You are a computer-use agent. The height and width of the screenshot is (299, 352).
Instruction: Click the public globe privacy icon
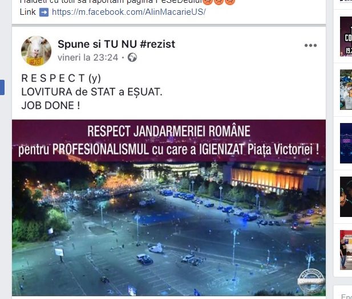[132, 58]
